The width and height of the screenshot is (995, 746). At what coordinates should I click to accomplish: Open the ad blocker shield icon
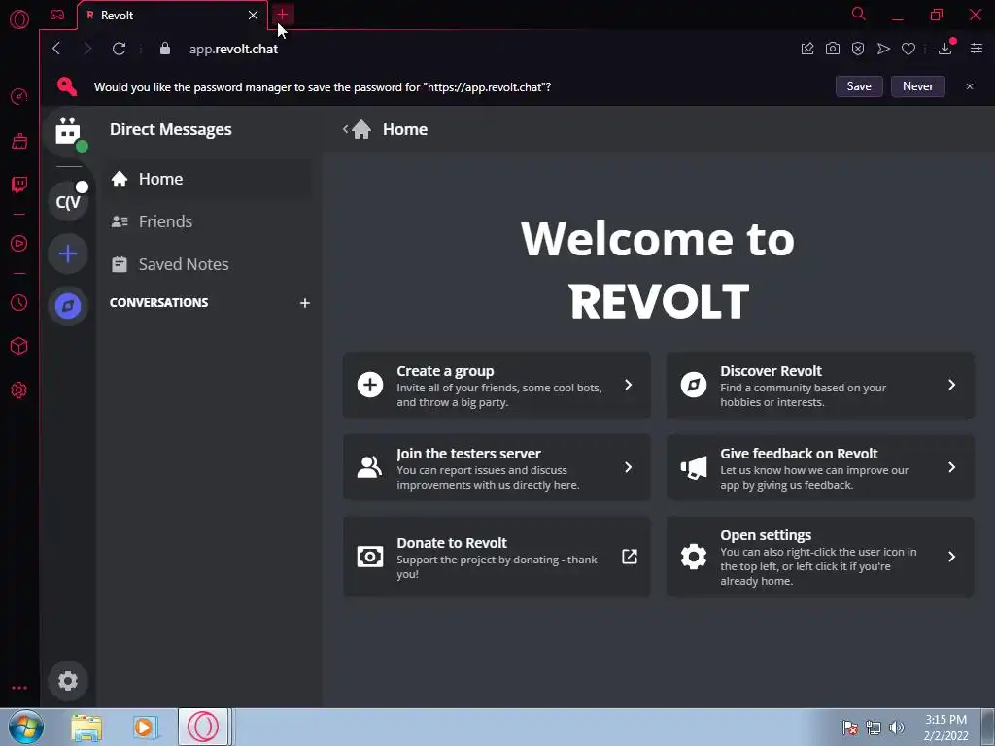click(x=858, y=49)
